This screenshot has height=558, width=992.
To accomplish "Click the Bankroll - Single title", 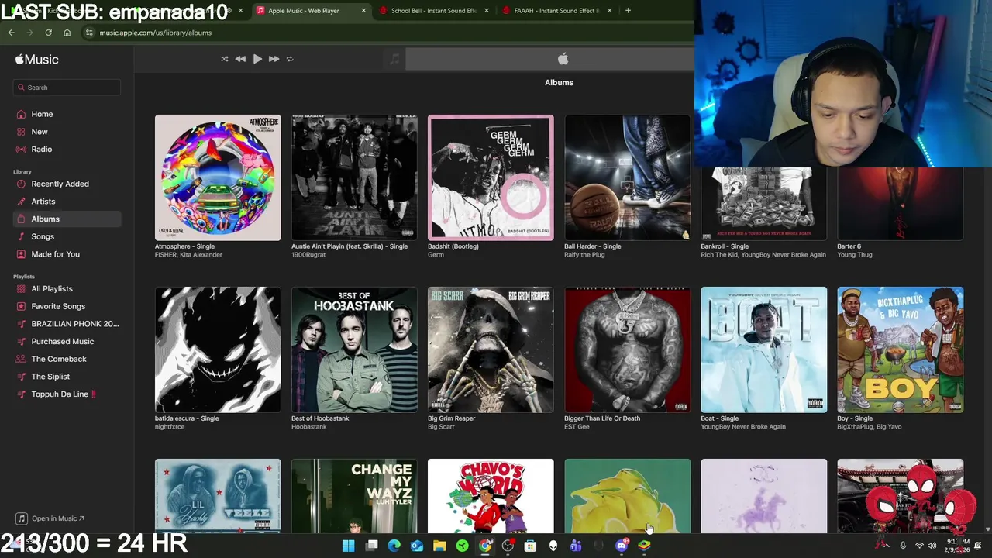I will pos(725,246).
